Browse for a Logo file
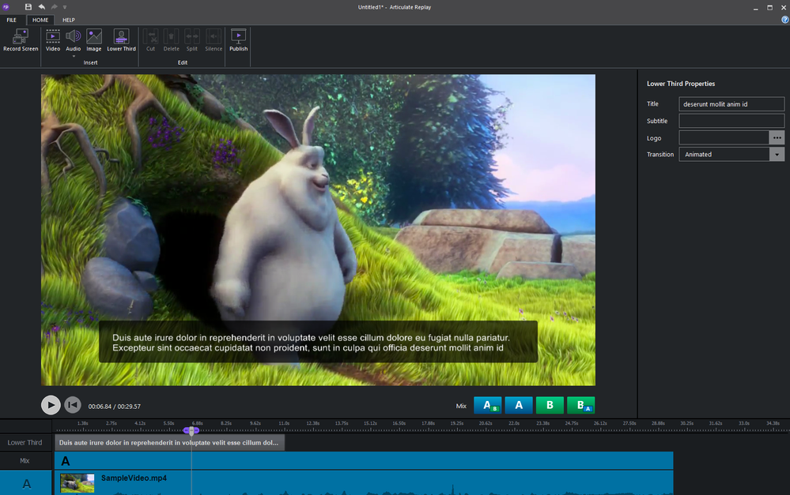This screenshot has height=495, width=790. [777, 137]
